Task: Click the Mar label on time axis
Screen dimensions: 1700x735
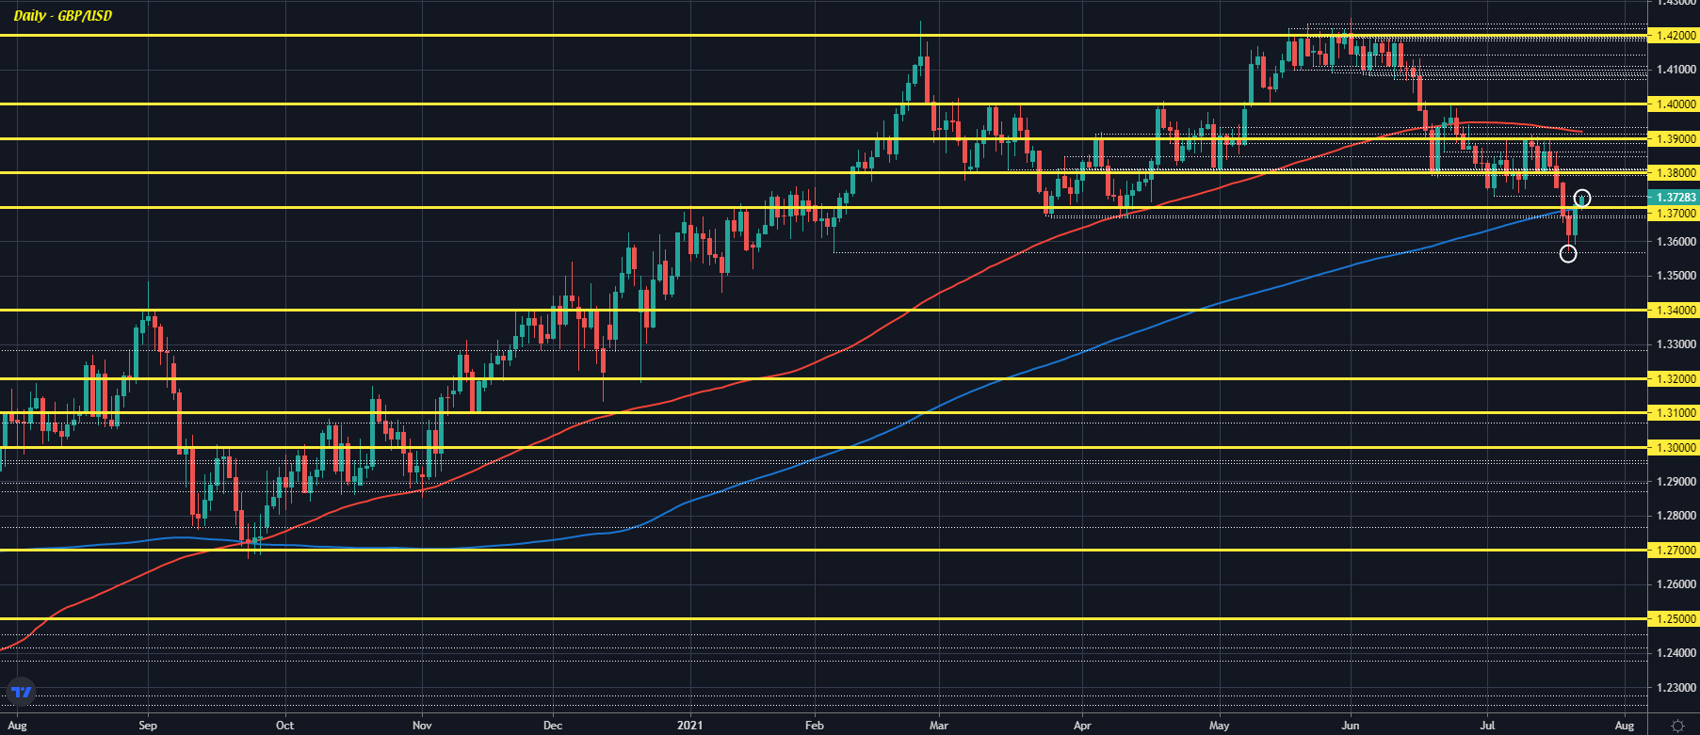Action: 938,726
